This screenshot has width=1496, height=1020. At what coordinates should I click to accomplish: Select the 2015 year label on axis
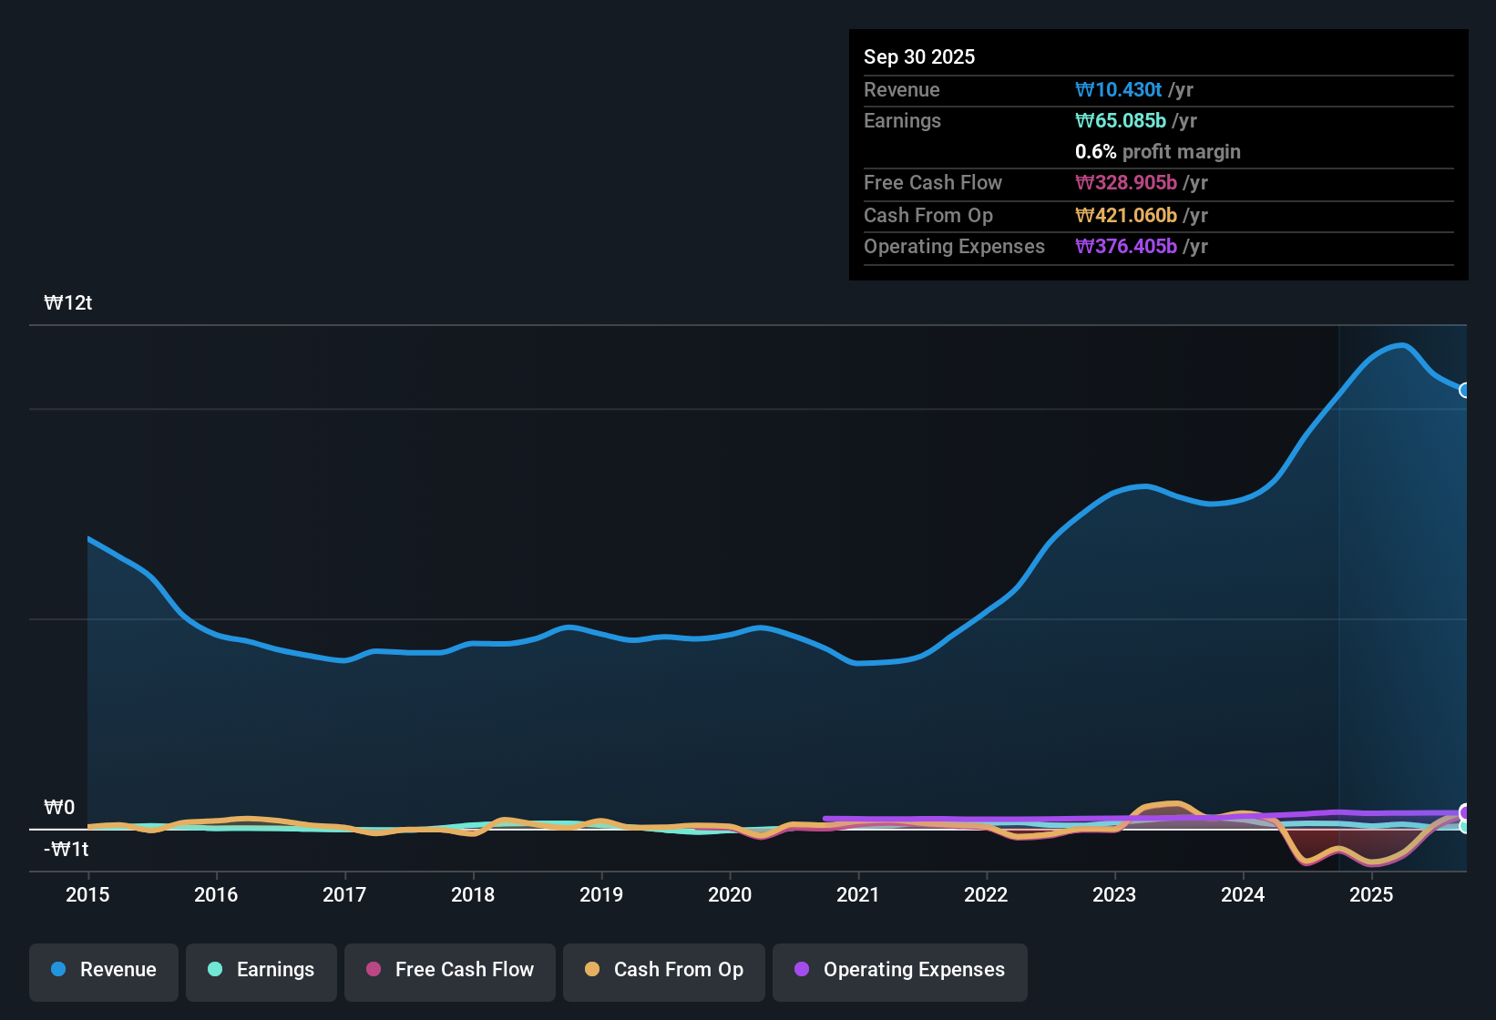pos(87,895)
